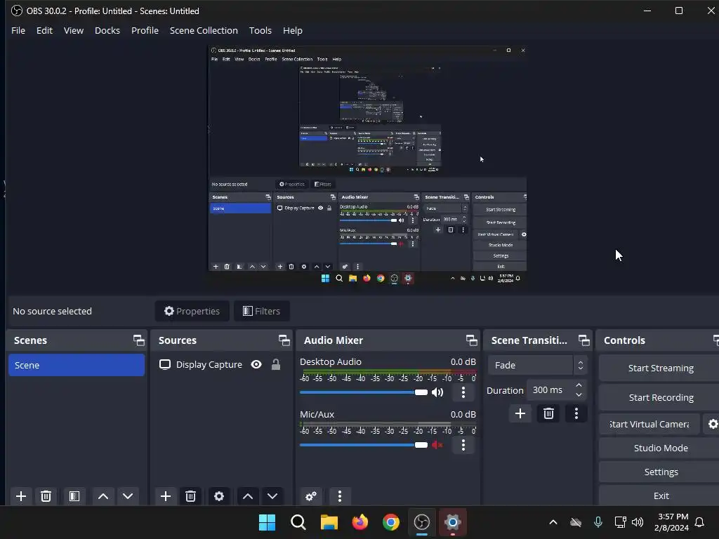Toggle Display Capture visibility eye
719x539 pixels.
[x=256, y=365]
